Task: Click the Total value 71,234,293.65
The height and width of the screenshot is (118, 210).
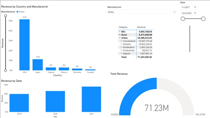Action: 145,57
